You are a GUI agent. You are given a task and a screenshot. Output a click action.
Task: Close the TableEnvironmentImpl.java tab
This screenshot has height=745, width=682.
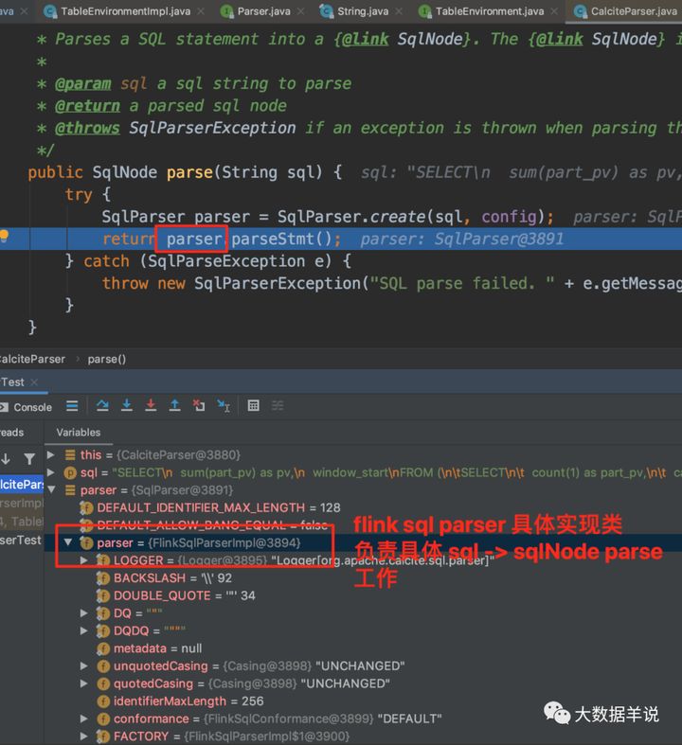[201, 11]
